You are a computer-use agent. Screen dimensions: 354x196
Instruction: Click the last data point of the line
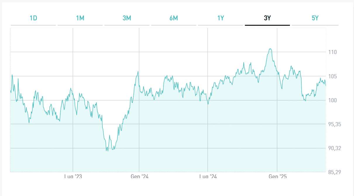pyautogui.click(x=326, y=85)
